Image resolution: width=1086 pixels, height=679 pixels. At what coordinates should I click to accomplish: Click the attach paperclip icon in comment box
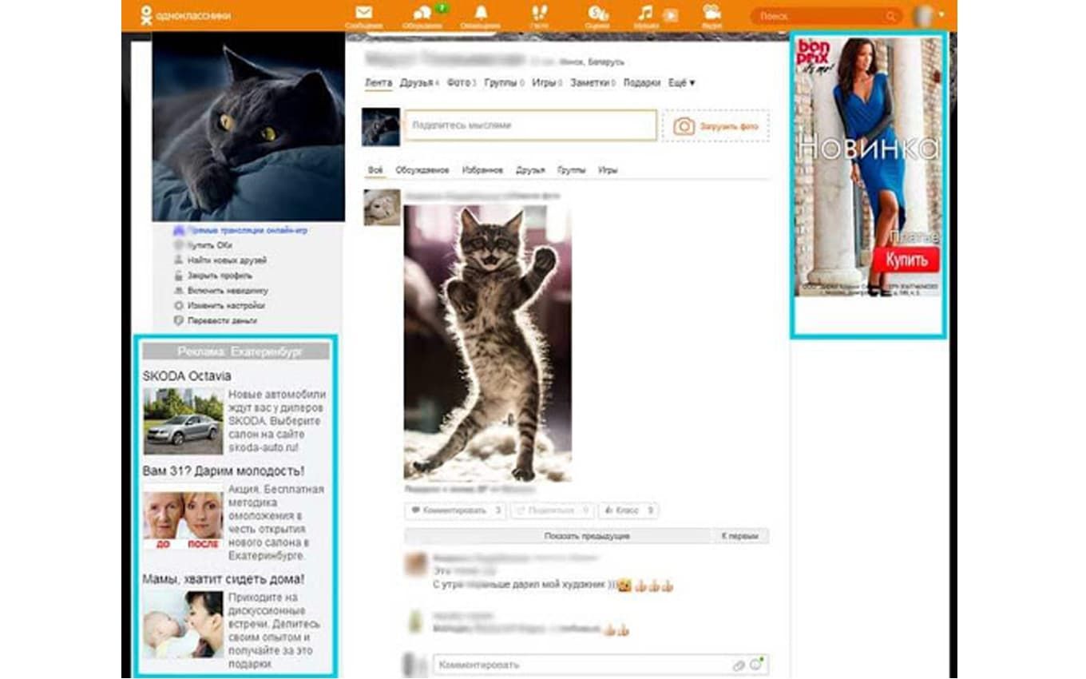(739, 665)
